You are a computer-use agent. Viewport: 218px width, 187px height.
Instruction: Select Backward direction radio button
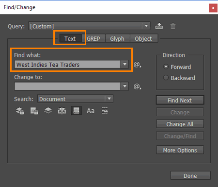pyautogui.click(x=166, y=78)
